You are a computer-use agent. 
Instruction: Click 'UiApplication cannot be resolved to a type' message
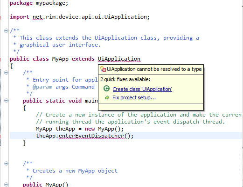pyautogui.click(x=154, y=69)
